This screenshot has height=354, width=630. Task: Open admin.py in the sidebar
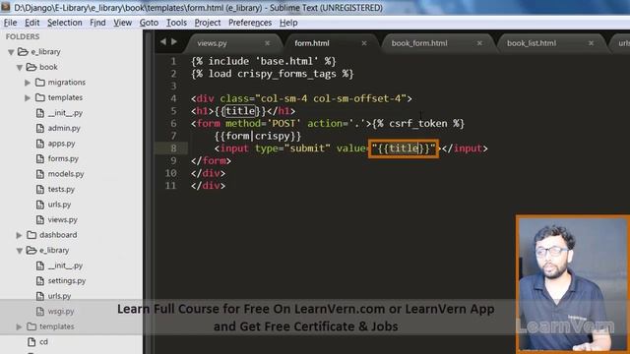(x=64, y=128)
